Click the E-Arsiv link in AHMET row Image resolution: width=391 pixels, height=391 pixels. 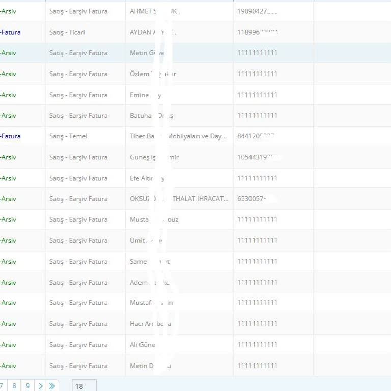coord(8,11)
